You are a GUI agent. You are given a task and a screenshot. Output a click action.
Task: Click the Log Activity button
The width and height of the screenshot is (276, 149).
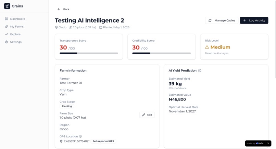(254, 21)
